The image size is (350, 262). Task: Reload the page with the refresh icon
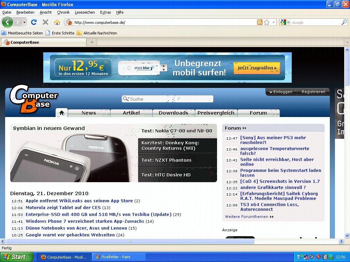[x=34, y=22]
